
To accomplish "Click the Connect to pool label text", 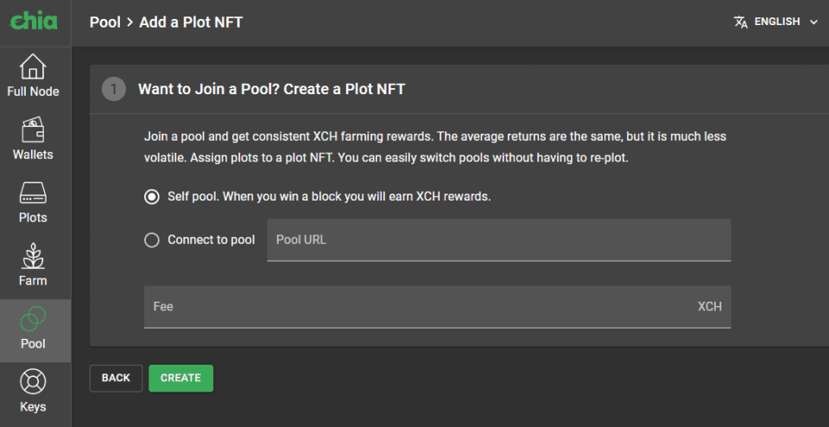I will [211, 240].
